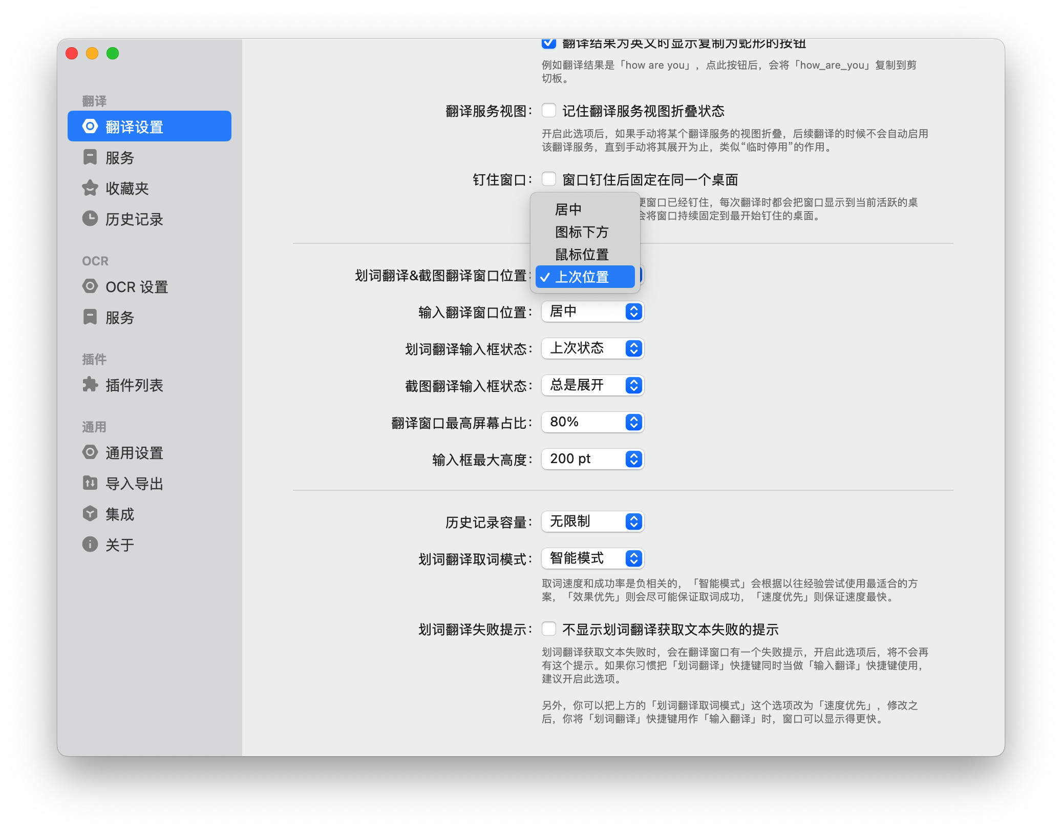Open the 200 pt input box height selector
Image resolution: width=1062 pixels, height=832 pixels.
tap(592, 459)
